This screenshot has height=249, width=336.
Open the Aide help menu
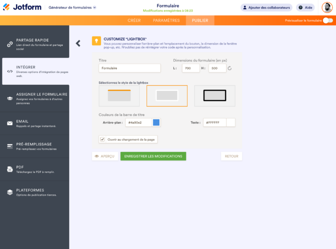305,8
